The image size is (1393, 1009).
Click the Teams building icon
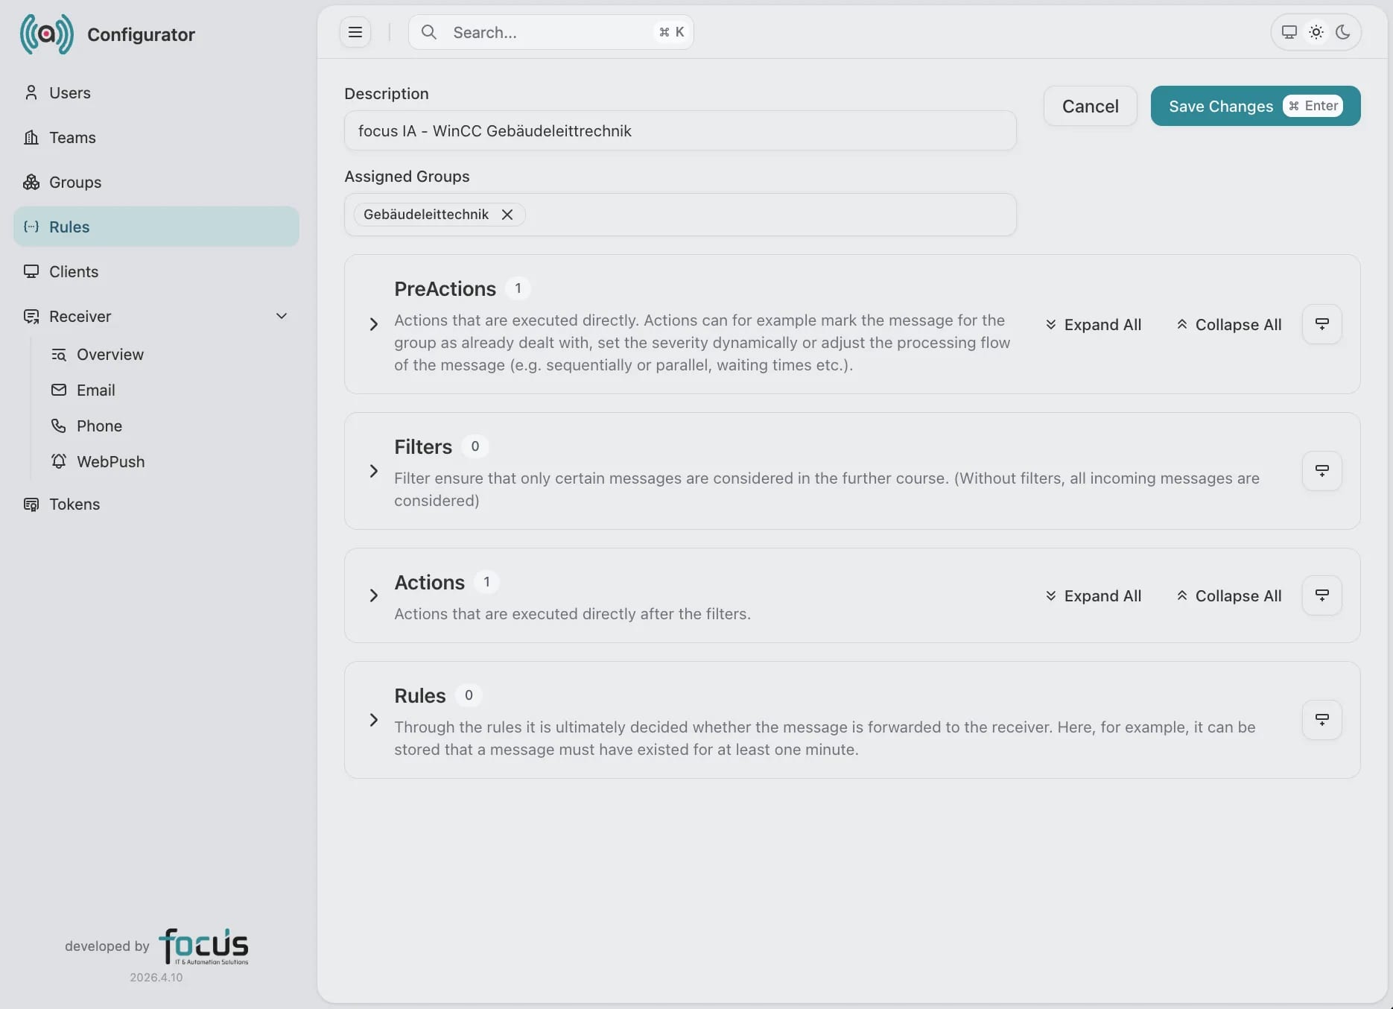pos(31,137)
